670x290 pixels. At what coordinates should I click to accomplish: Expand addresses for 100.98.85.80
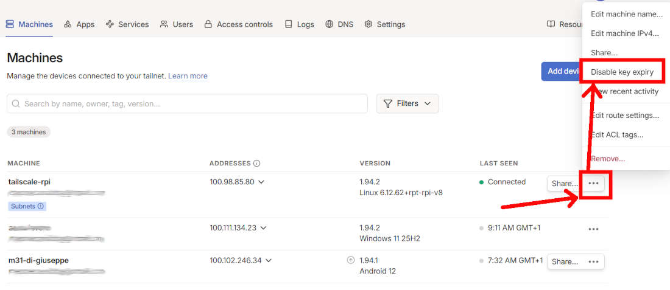(x=261, y=182)
